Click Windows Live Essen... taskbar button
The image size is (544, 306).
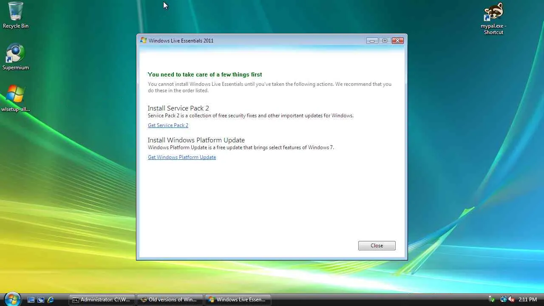(238, 300)
